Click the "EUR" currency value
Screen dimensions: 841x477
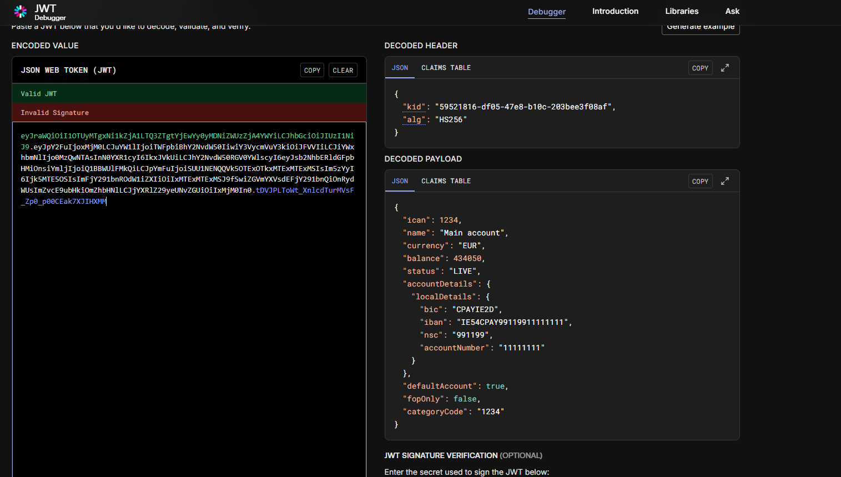click(x=470, y=245)
